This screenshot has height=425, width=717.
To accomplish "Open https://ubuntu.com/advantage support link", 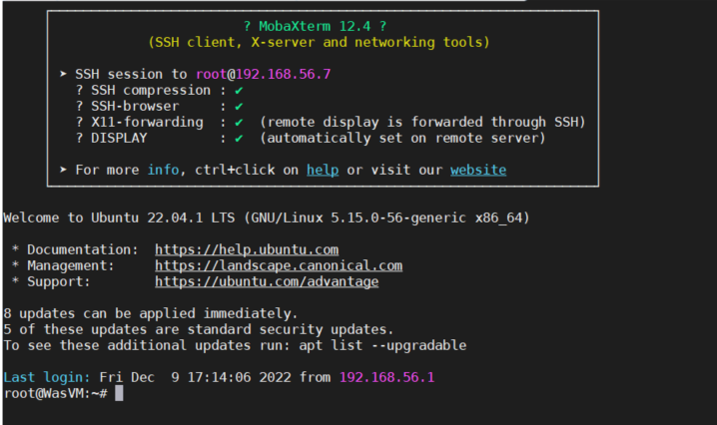I will pos(267,281).
